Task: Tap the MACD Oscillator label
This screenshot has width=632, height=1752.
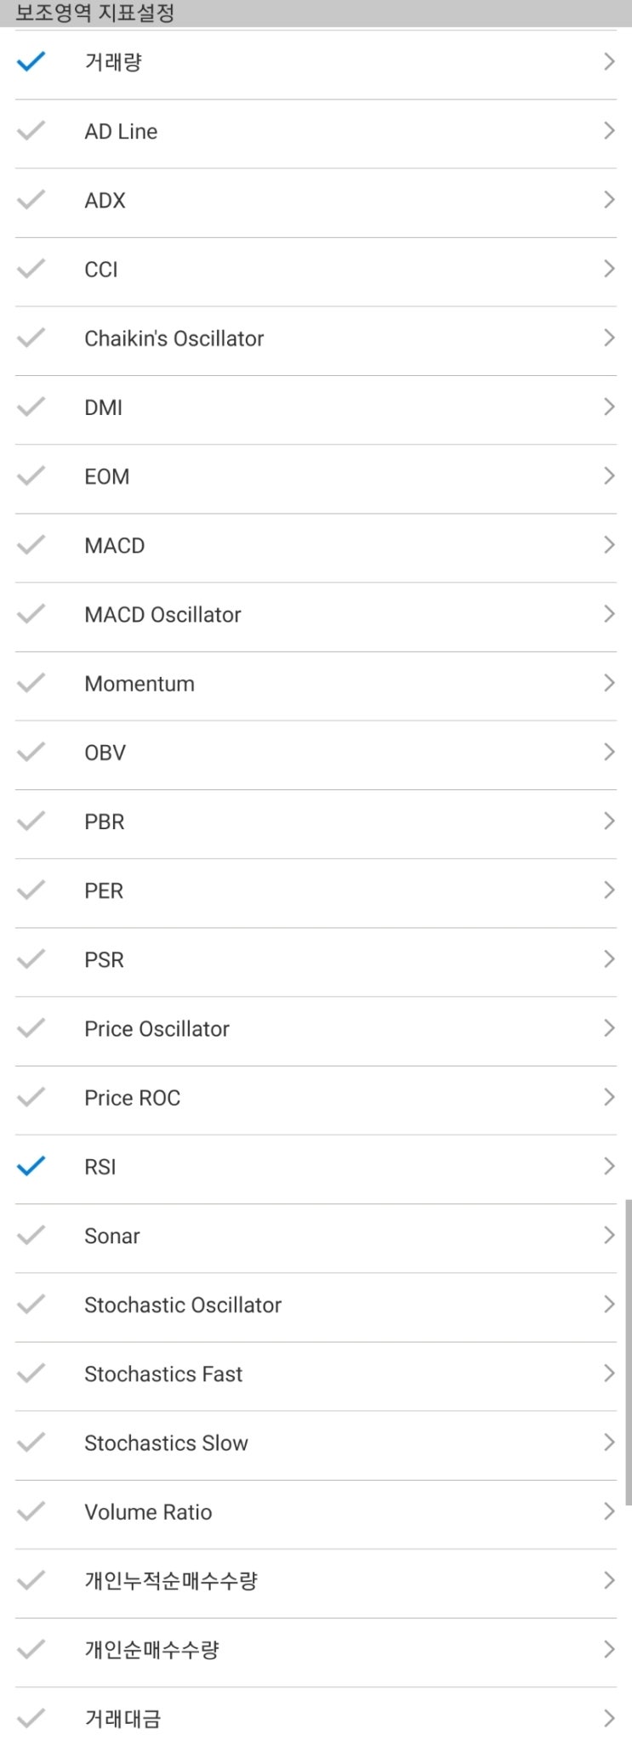Action: click(162, 615)
